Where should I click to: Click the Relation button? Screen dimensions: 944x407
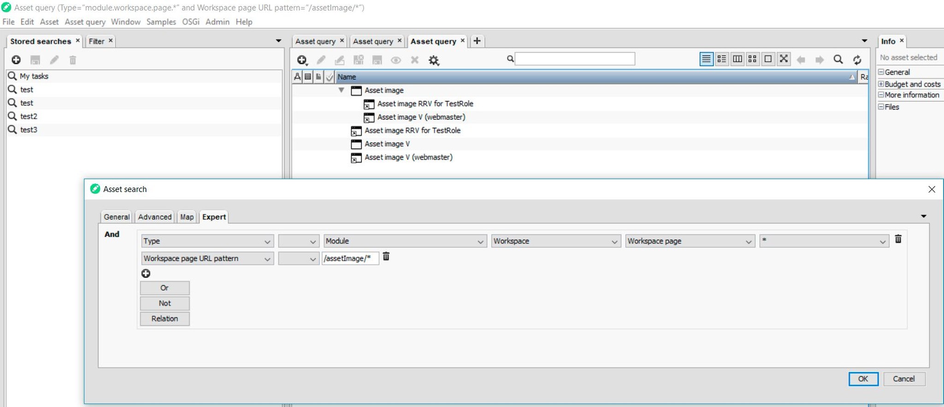tap(165, 319)
